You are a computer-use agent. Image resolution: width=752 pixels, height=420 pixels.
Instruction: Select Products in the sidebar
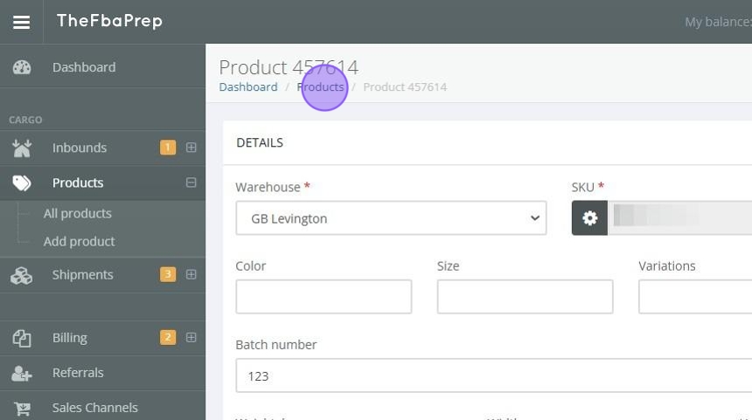point(78,182)
